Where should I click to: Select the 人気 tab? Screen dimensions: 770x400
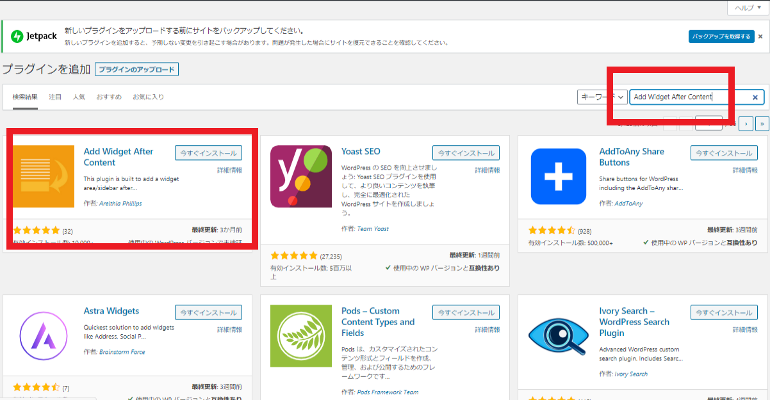(x=79, y=97)
